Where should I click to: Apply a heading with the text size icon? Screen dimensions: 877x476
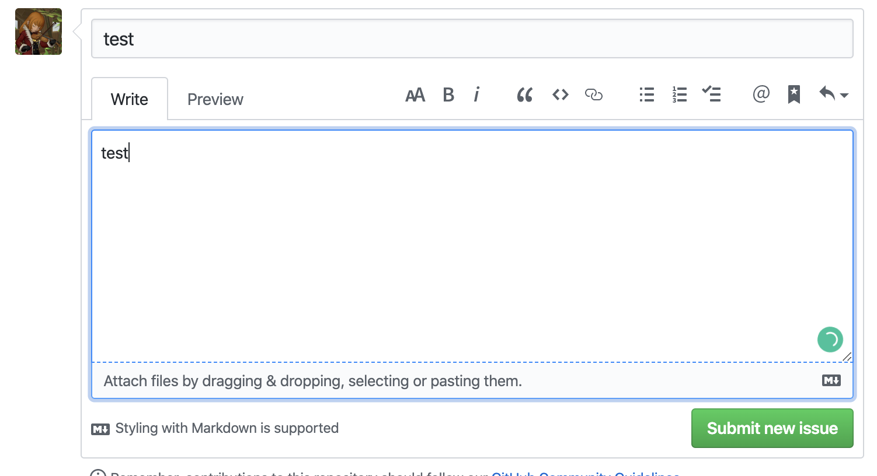[415, 94]
